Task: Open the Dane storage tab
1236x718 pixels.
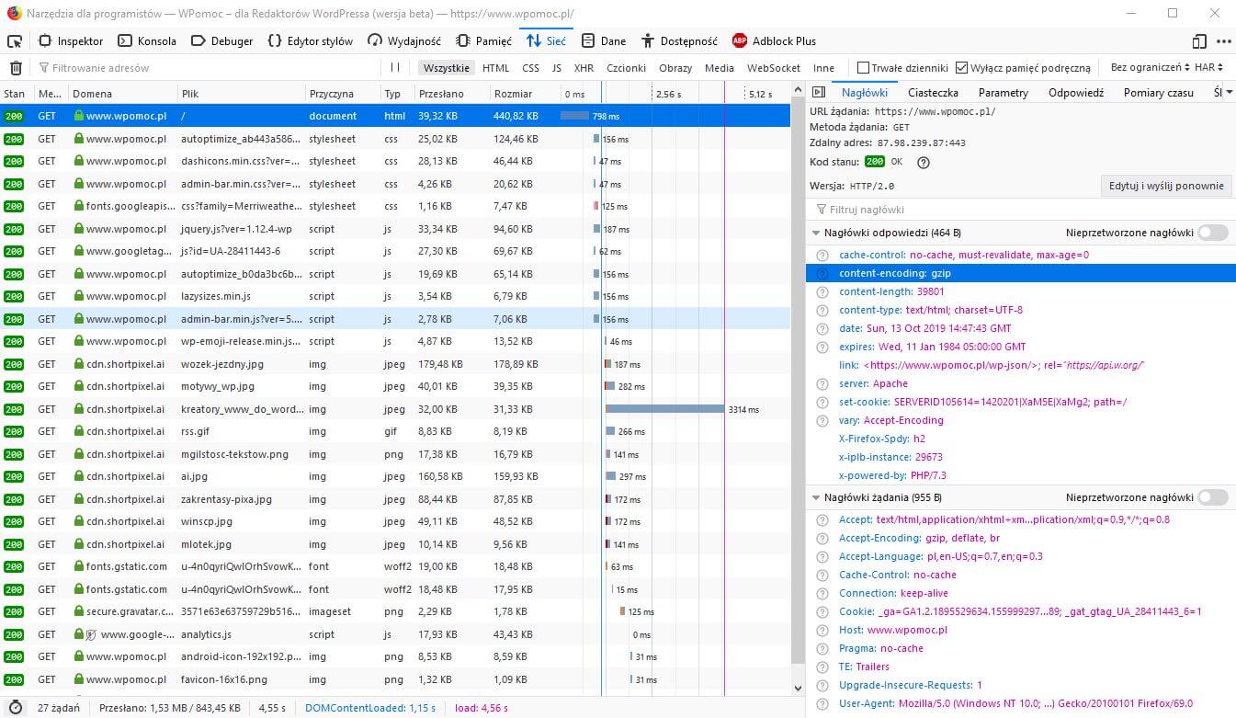Action: pos(604,41)
